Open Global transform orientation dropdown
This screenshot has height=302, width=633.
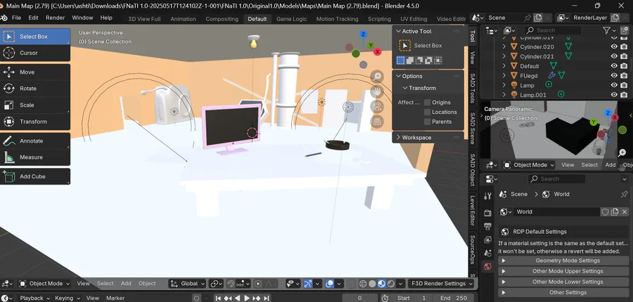187,284
